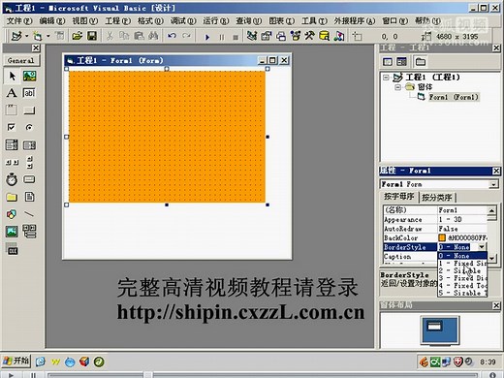Viewport: 504px width, 378px height.
Task: Open Object Browser from toolbar
Action: pos(296,36)
